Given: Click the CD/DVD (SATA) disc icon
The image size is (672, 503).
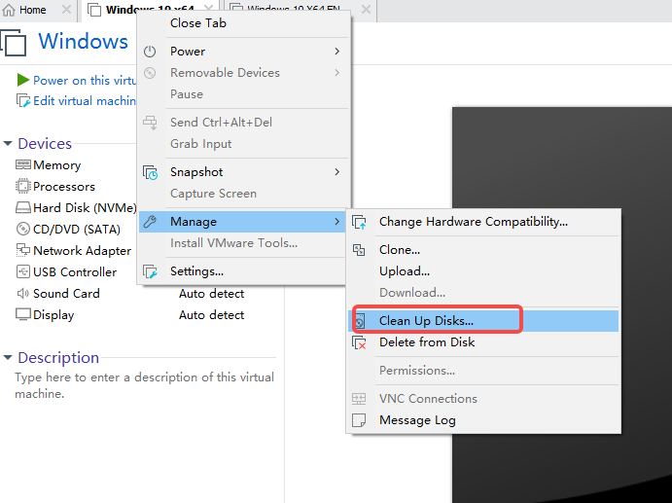Looking at the screenshot, I should pos(22,229).
